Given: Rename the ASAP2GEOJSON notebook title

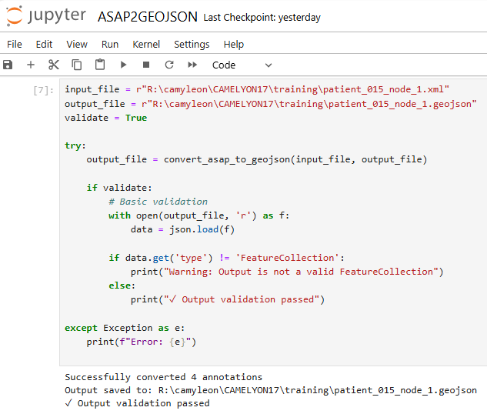Looking at the screenshot, I should [148, 17].
